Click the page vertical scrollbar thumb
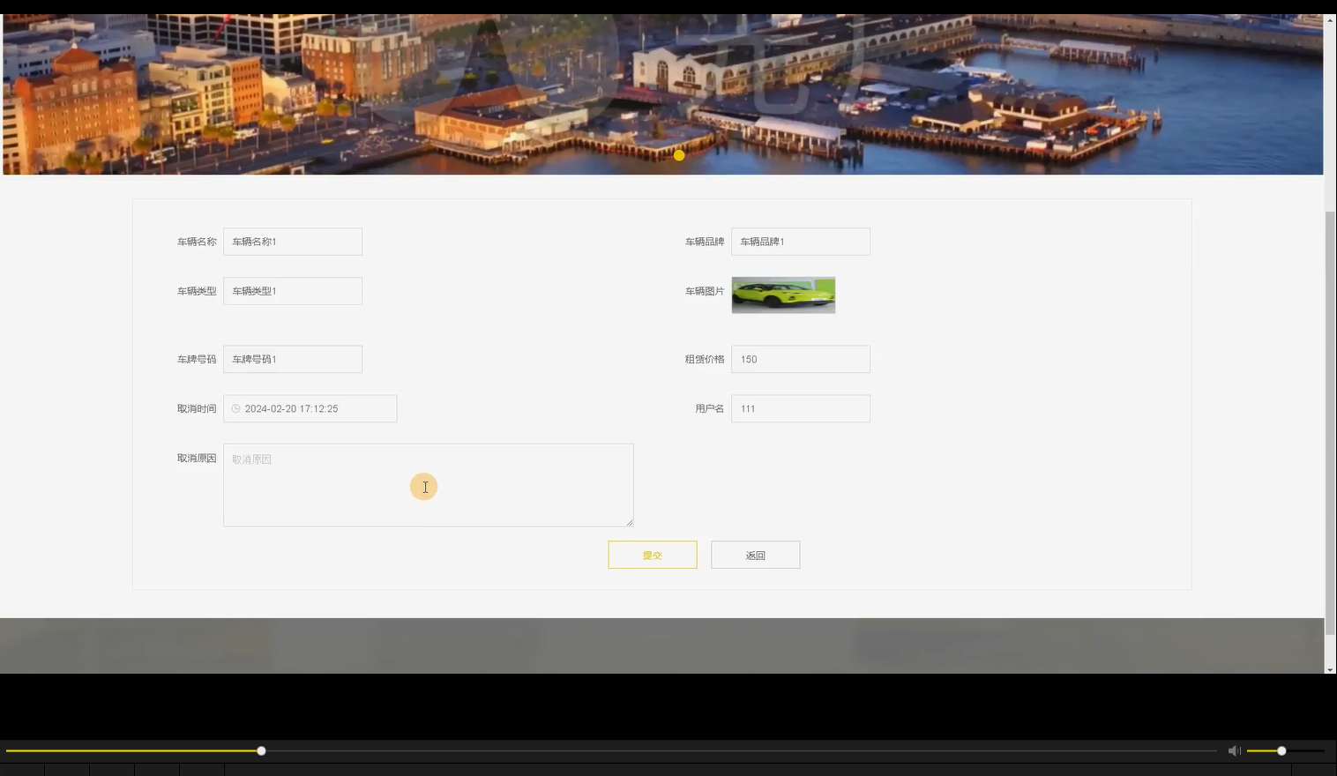The width and height of the screenshot is (1337, 776). (x=1330, y=423)
